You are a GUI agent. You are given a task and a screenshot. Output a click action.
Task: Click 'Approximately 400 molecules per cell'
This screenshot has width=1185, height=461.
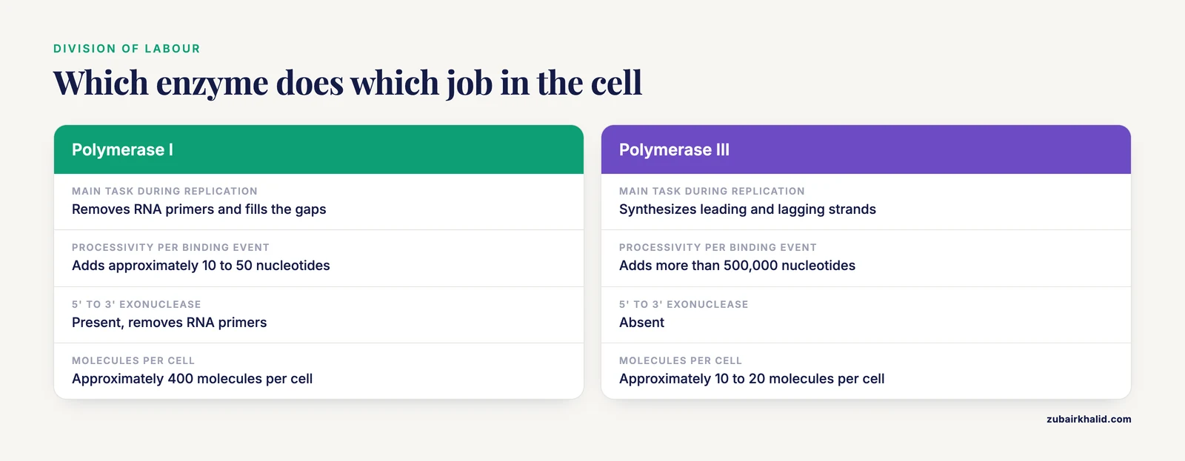[192, 379]
